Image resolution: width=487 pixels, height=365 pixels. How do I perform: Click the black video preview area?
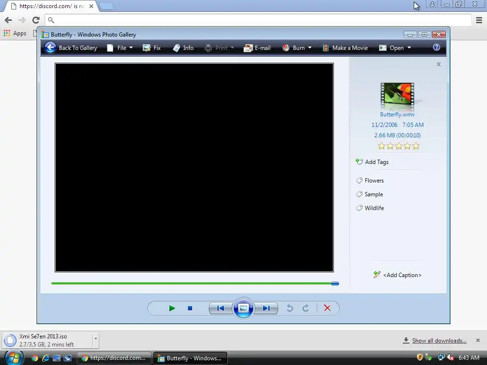pyautogui.click(x=194, y=168)
